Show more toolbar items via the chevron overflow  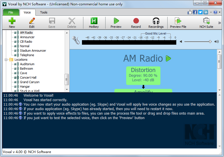[220, 23]
